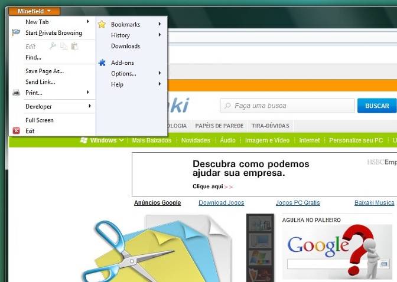Click the Paste clipboard icon in Edit row
Image resolution: width=397 pixels, height=282 pixels.
pos(74,46)
